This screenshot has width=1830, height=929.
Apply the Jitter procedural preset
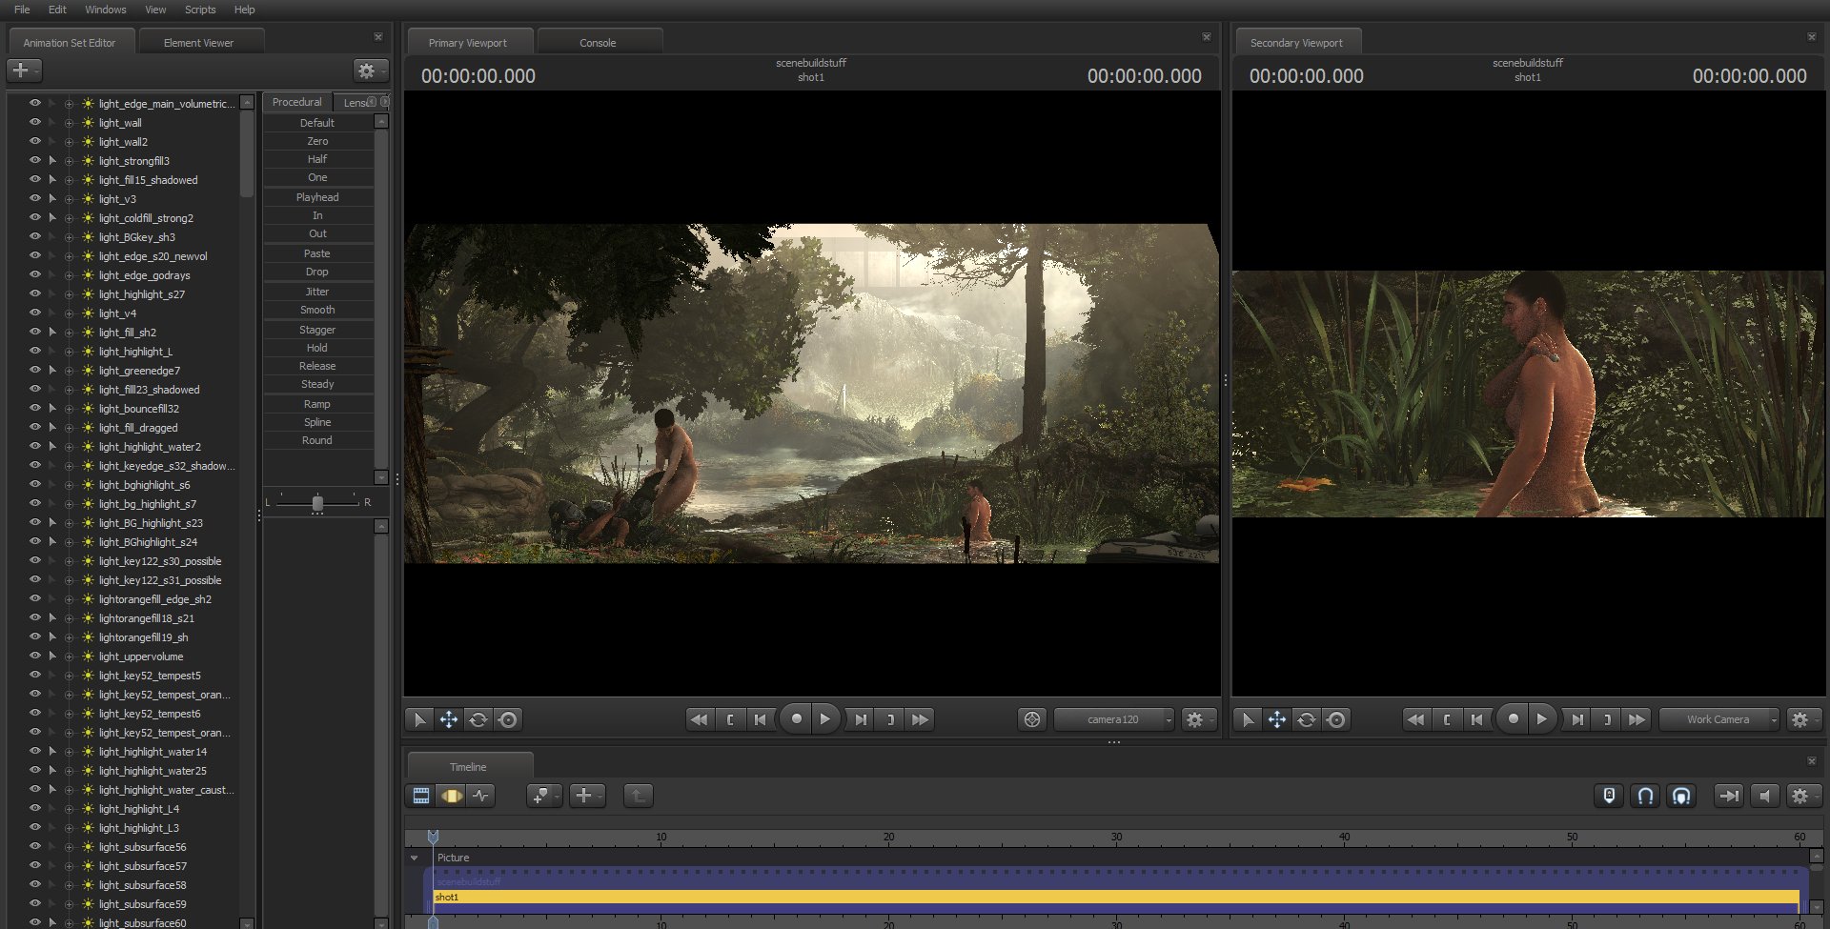point(317,292)
